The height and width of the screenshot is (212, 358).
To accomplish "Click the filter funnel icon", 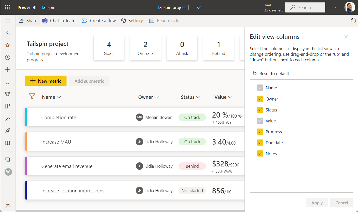I will pos(32,96).
